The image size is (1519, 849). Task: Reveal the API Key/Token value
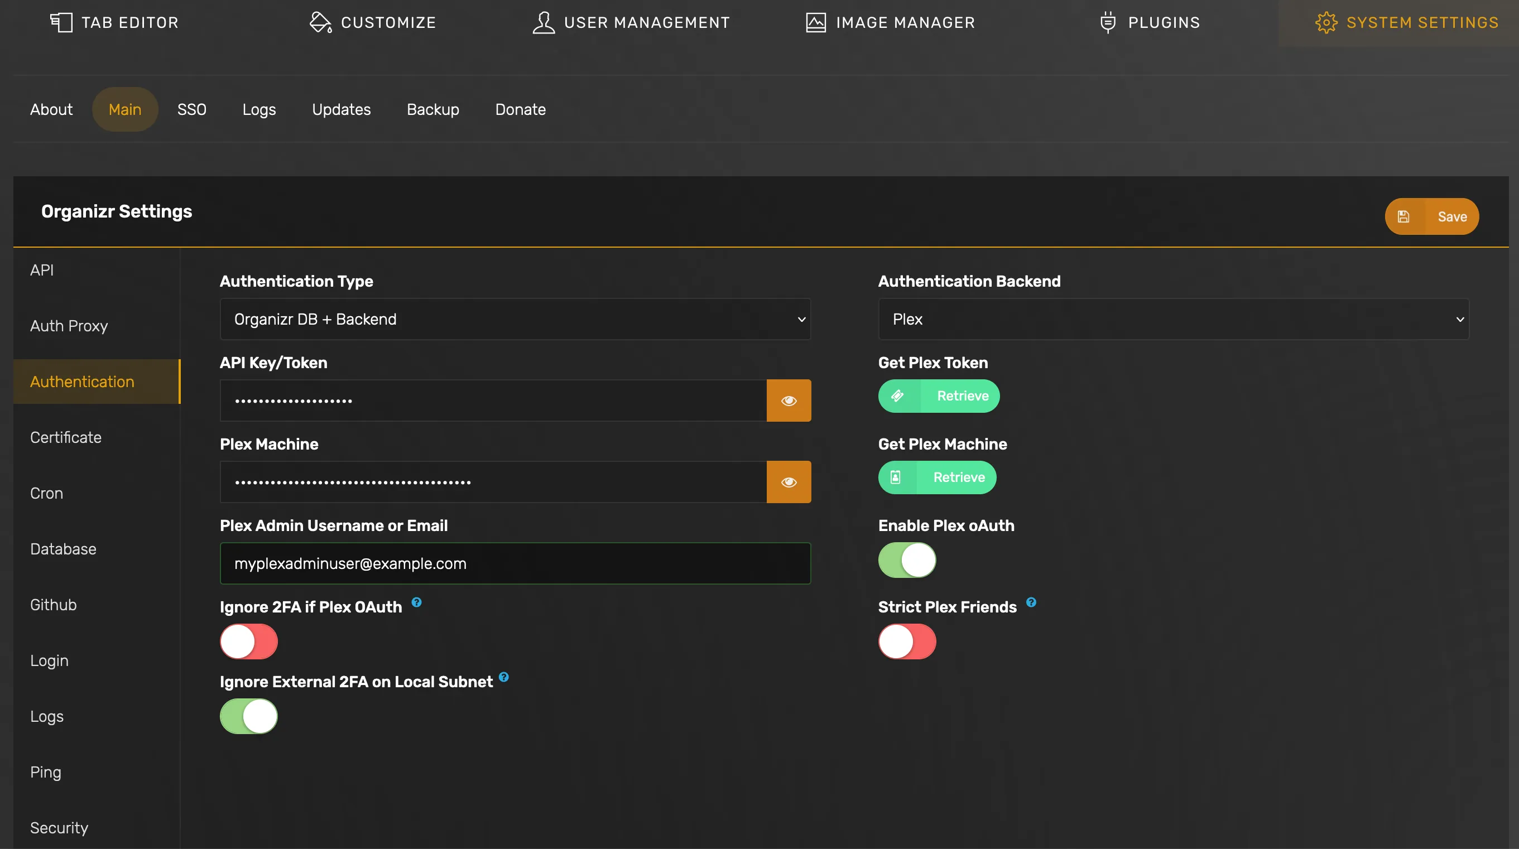click(x=789, y=401)
